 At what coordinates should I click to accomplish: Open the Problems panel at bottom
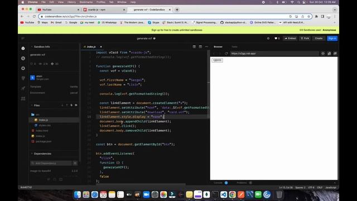click(x=242, y=183)
